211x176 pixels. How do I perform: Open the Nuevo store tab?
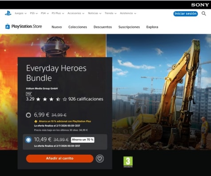pos(57,27)
